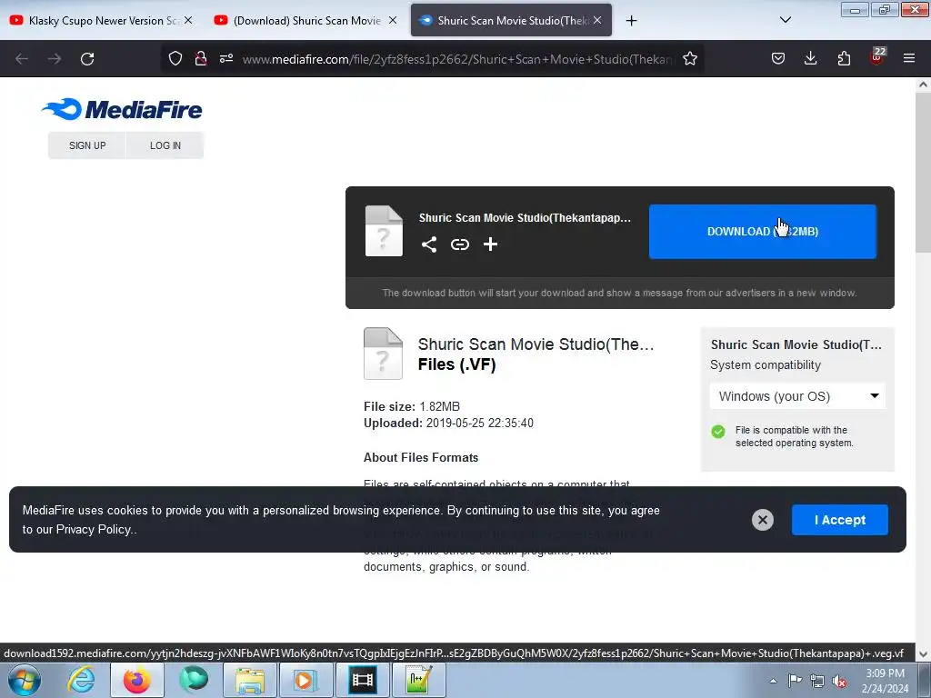Open the green notepad taskbar icon

418,680
